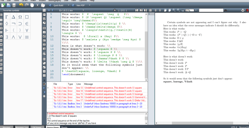Insert the lozenge diamond symbol
Screen dimensions: 249x128
[x=7, y=24]
